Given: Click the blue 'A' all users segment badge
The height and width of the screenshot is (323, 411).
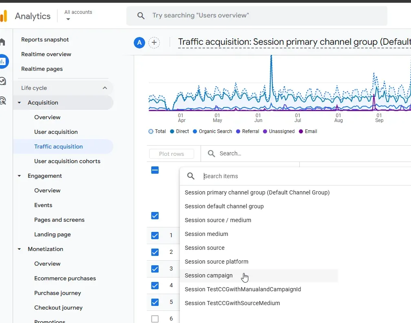Looking at the screenshot, I should pos(139,42).
